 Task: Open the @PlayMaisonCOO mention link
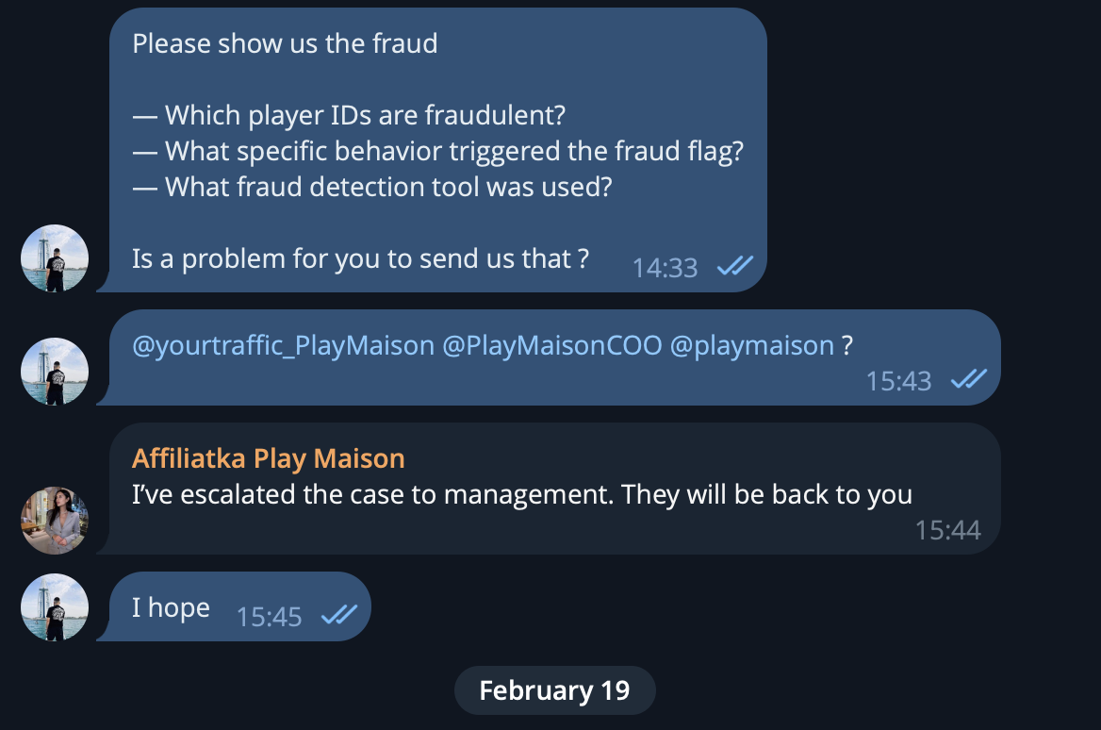(x=551, y=346)
